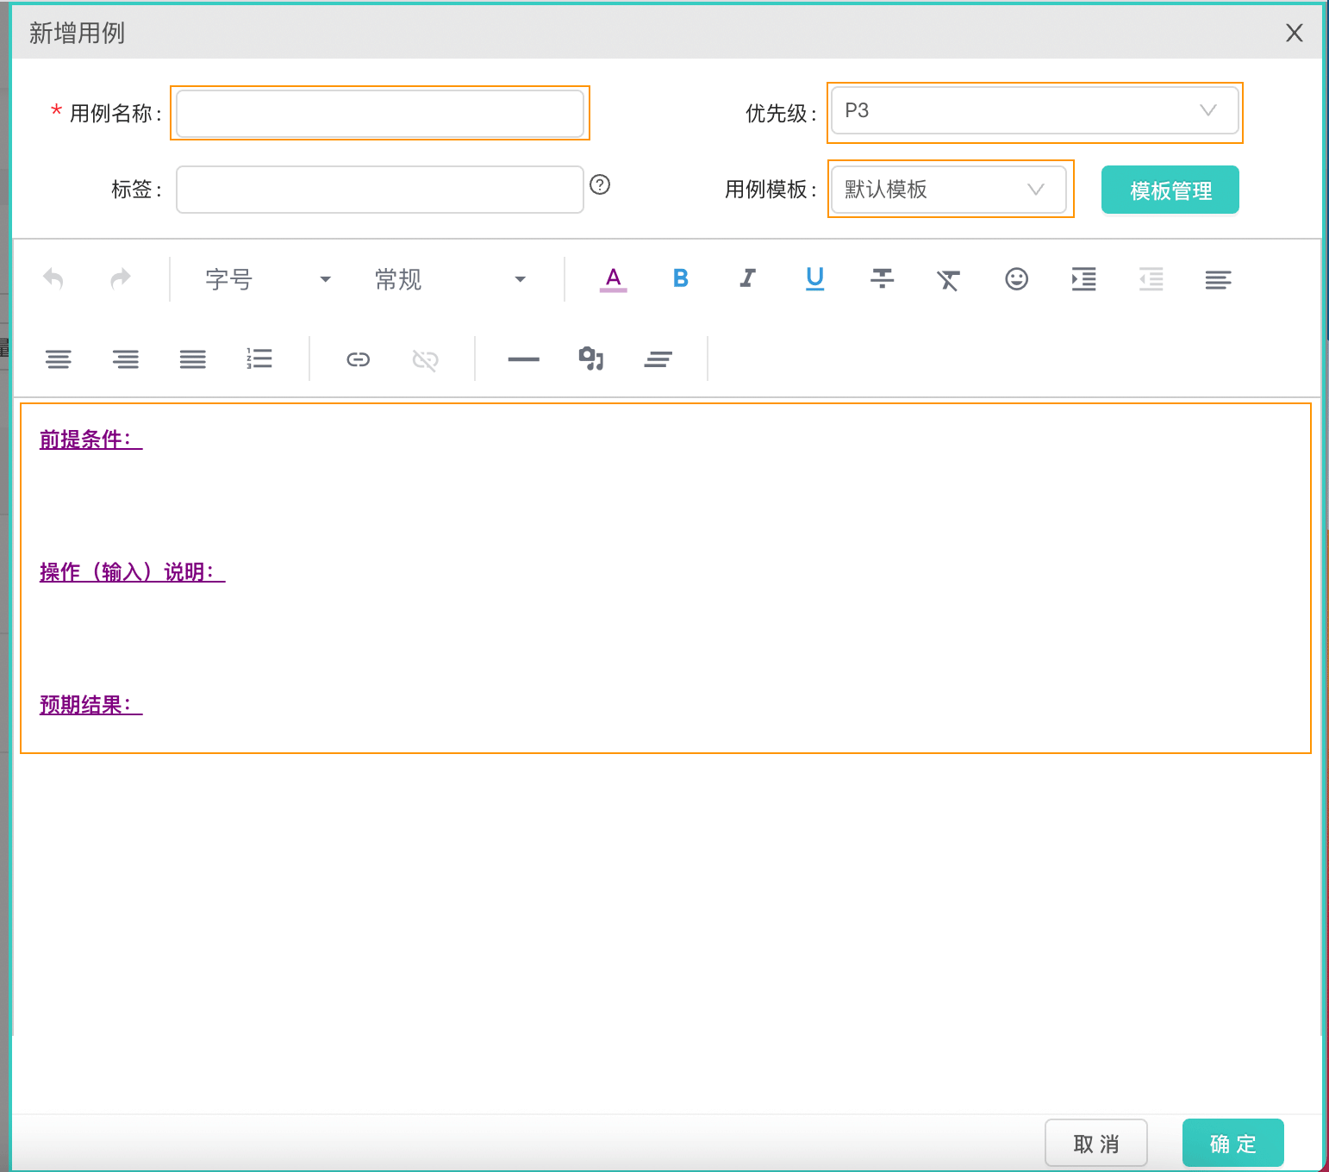Align text left
1329x1172 pixels.
click(x=1219, y=279)
